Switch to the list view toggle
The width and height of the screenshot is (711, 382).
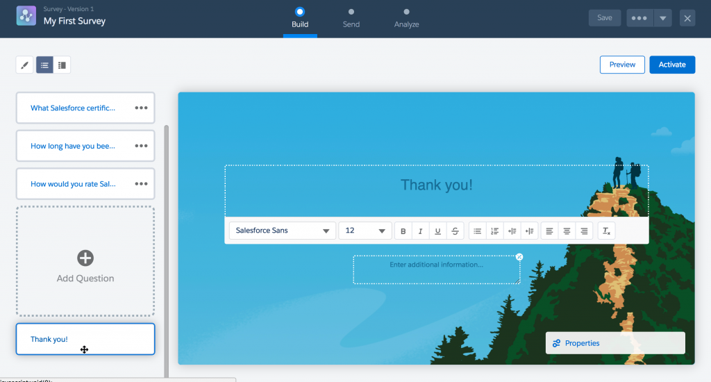[x=44, y=65]
